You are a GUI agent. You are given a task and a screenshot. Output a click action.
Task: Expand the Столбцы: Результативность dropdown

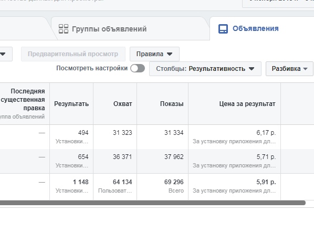coord(205,69)
